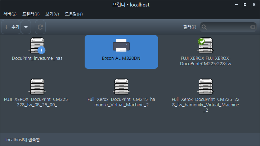The height and width of the screenshot is (146, 260).
Task: Click the refresh printer list icon
Action: 40,27
